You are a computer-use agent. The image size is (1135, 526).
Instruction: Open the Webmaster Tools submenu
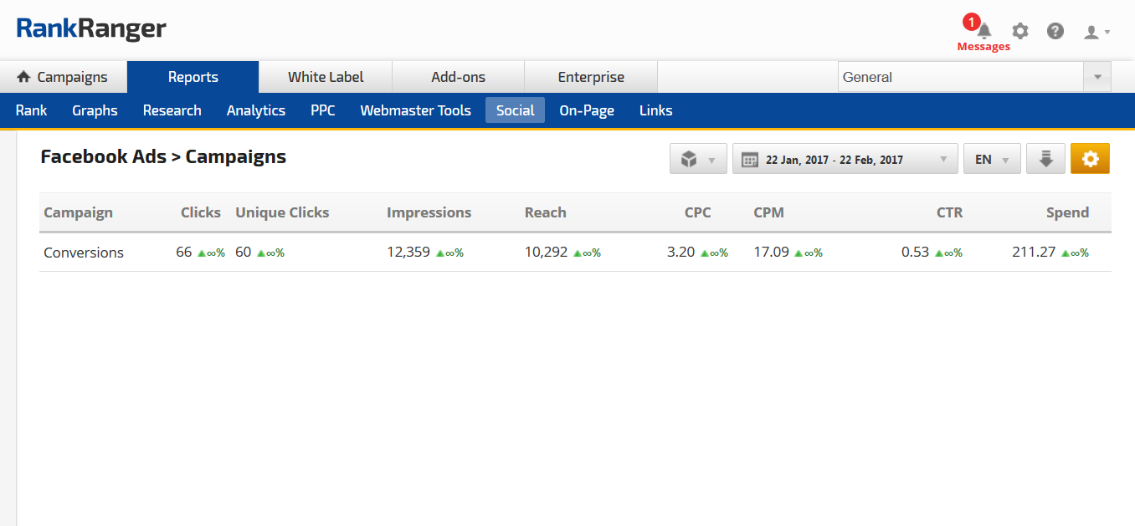pyautogui.click(x=415, y=110)
